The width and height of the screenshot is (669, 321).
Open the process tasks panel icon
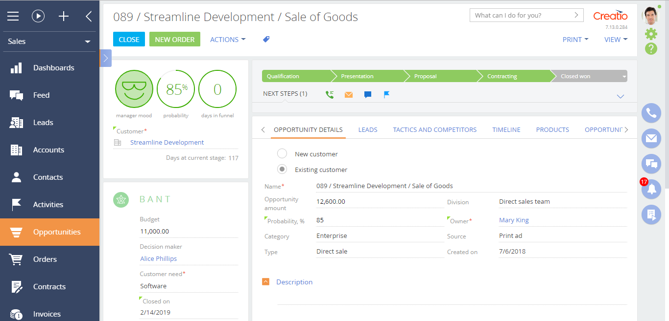click(651, 215)
